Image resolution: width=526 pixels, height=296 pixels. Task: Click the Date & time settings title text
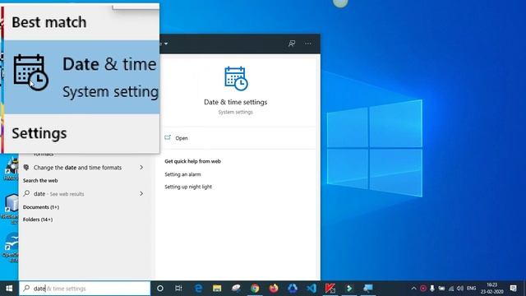pos(236,102)
